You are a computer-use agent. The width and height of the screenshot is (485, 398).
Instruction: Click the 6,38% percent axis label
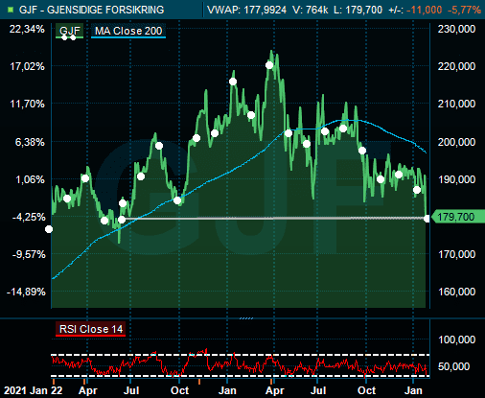30,142
